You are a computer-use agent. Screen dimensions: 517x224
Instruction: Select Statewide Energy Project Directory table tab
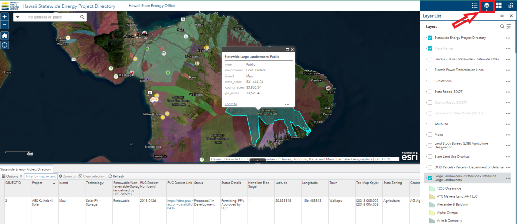[x=26, y=169]
